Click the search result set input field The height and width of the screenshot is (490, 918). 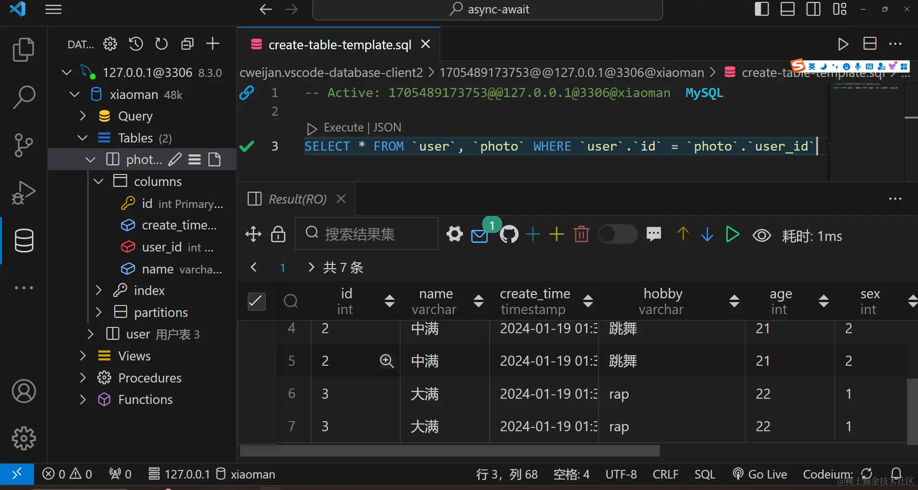click(x=367, y=233)
